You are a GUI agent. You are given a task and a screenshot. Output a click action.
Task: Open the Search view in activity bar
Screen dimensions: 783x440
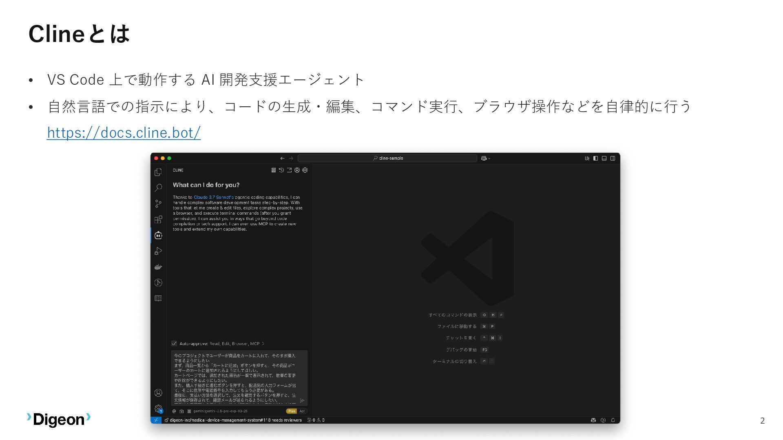[x=158, y=188]
